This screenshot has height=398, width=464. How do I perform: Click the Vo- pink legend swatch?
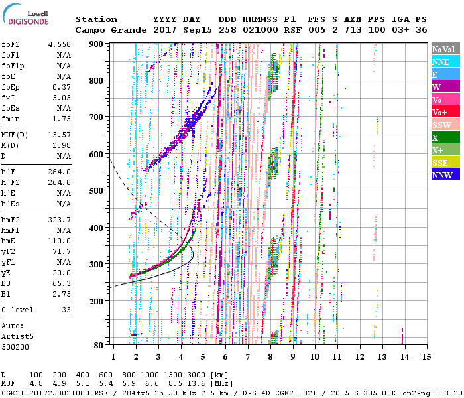443,99
